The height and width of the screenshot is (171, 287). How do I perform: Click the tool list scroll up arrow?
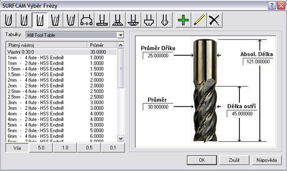(121, 45)
